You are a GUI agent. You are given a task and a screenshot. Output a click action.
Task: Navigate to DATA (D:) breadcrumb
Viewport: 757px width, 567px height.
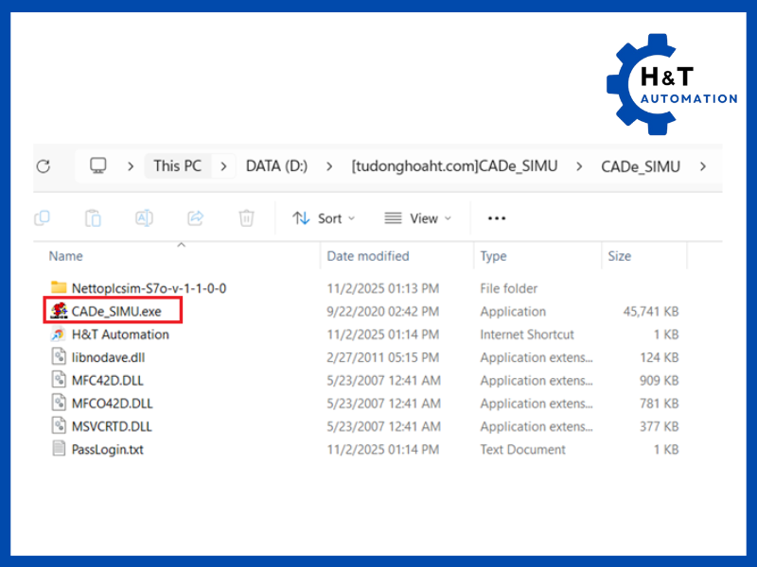point(276,166)
